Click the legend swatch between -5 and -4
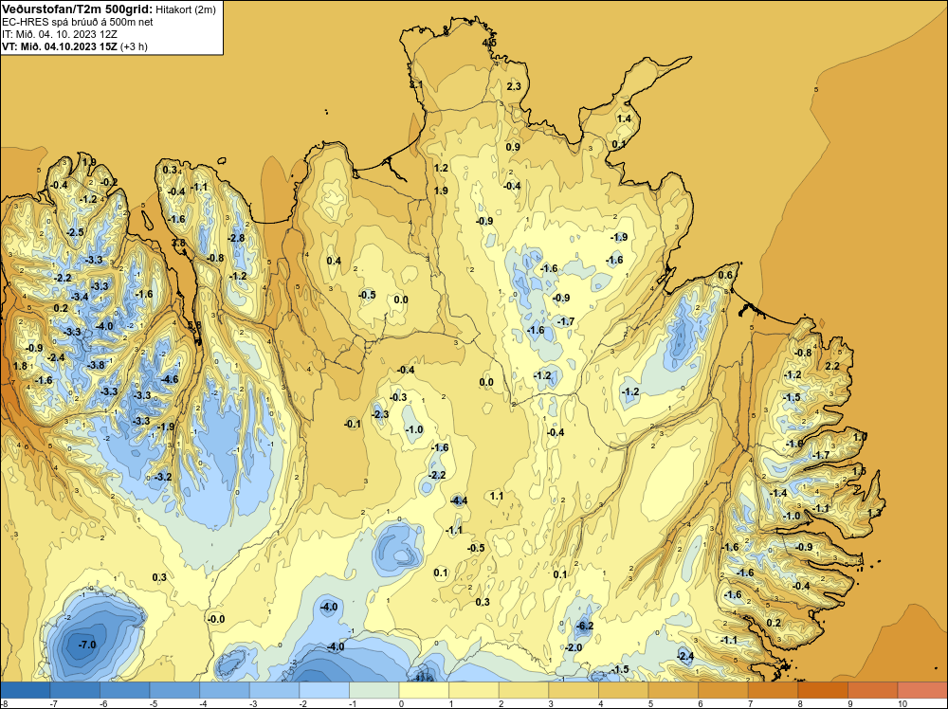The image size is (948, 709). [174, 690]
